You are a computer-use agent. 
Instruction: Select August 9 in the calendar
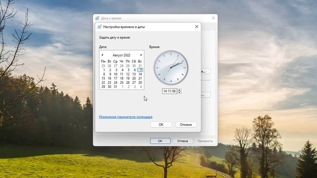110,74
